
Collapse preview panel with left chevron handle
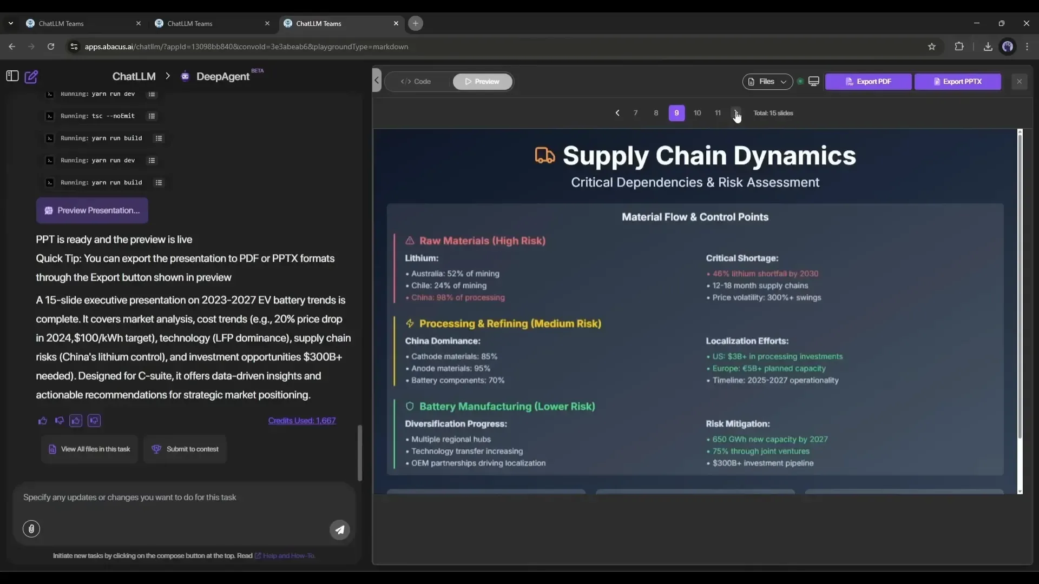377,81
